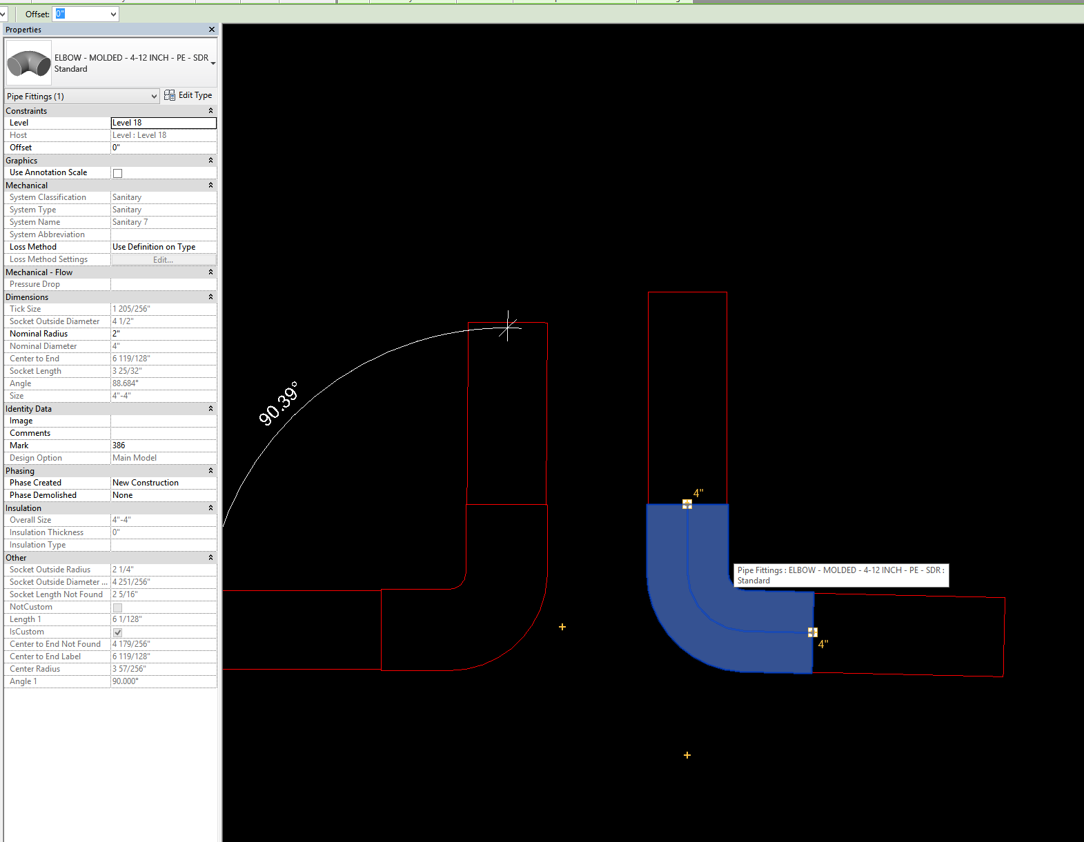Viewport: 1084px width, 842px height.
Task: Collapse the Graphics section
Action: 211,160
